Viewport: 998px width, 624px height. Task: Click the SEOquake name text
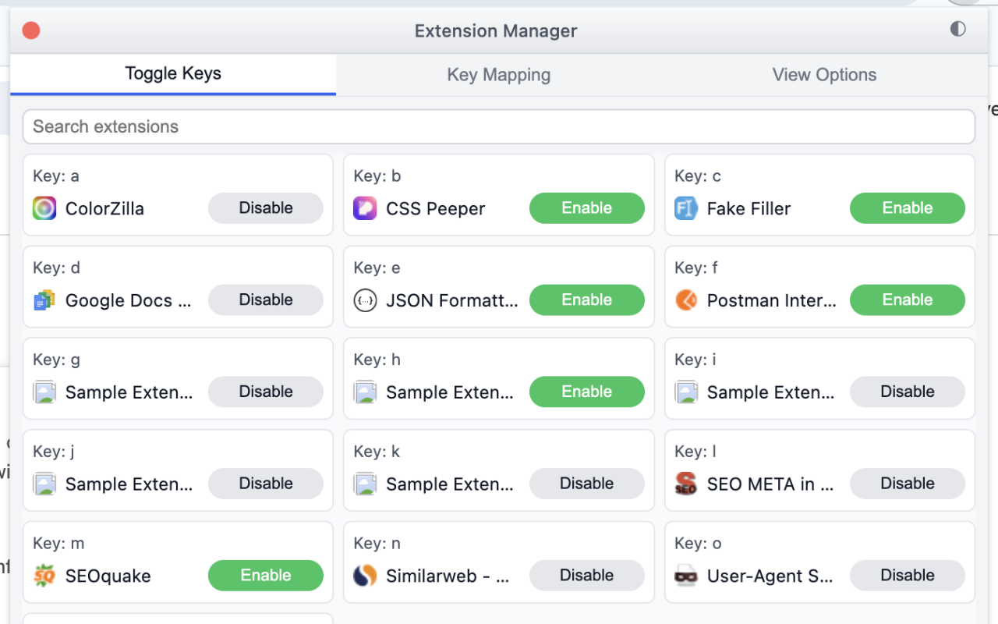pyautogui.click(x=108, y=576)
